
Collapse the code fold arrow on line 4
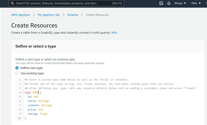[x=22, y=92]
